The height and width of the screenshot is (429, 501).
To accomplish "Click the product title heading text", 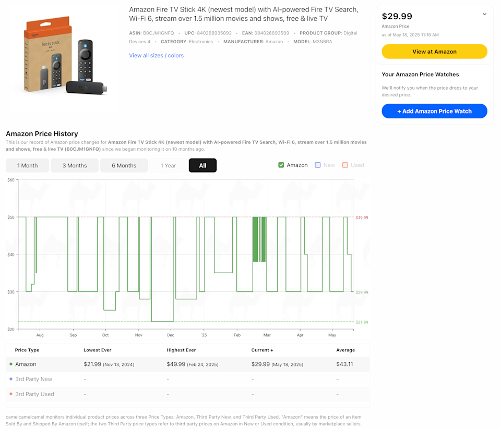I will tap(243, 14).
